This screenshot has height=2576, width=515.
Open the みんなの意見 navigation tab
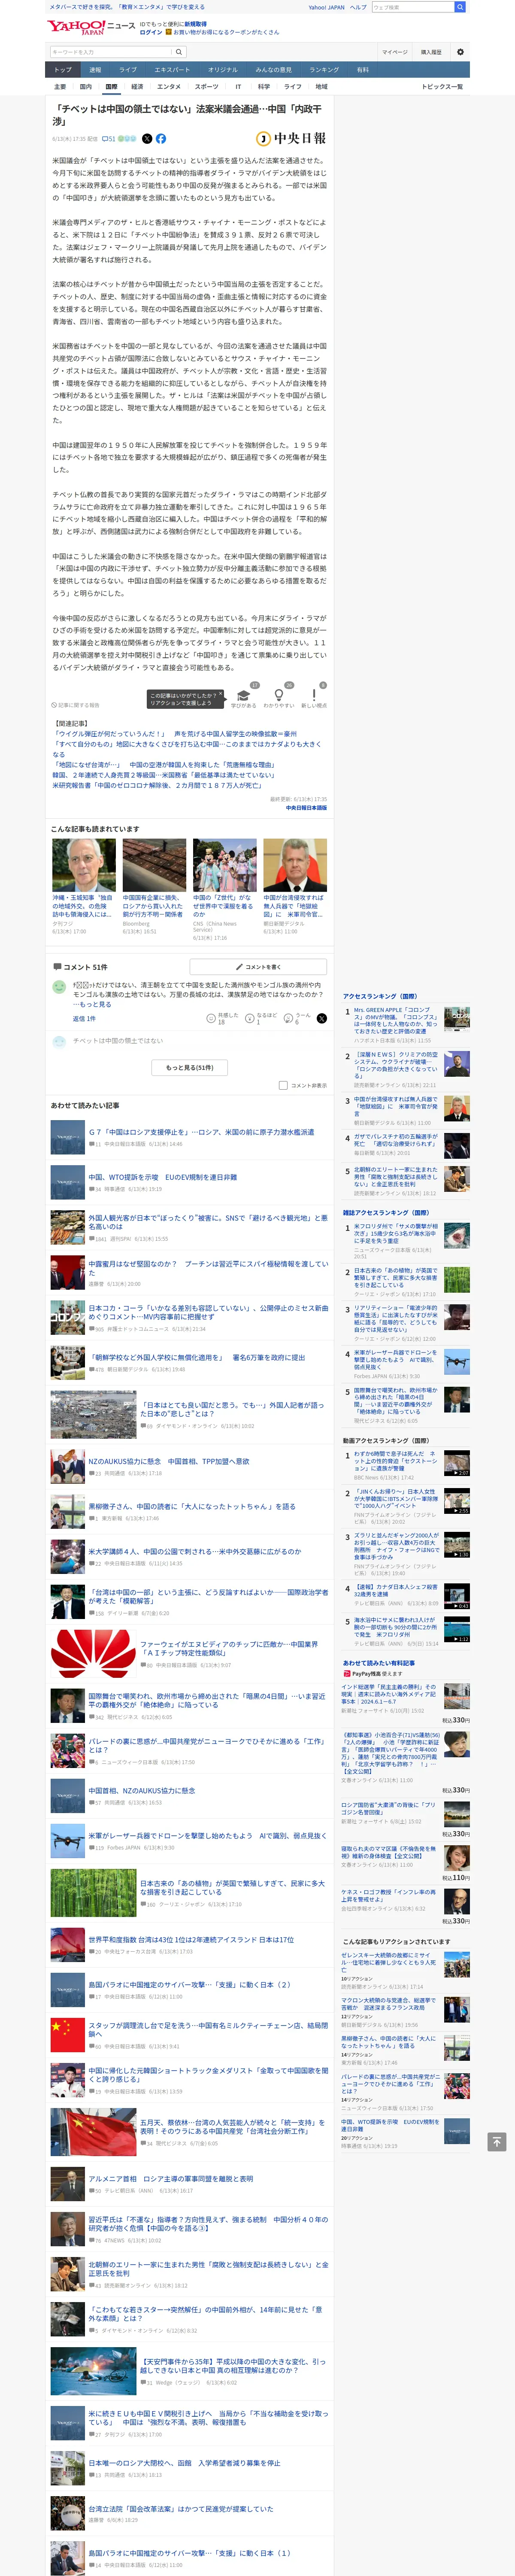(273, 70)
